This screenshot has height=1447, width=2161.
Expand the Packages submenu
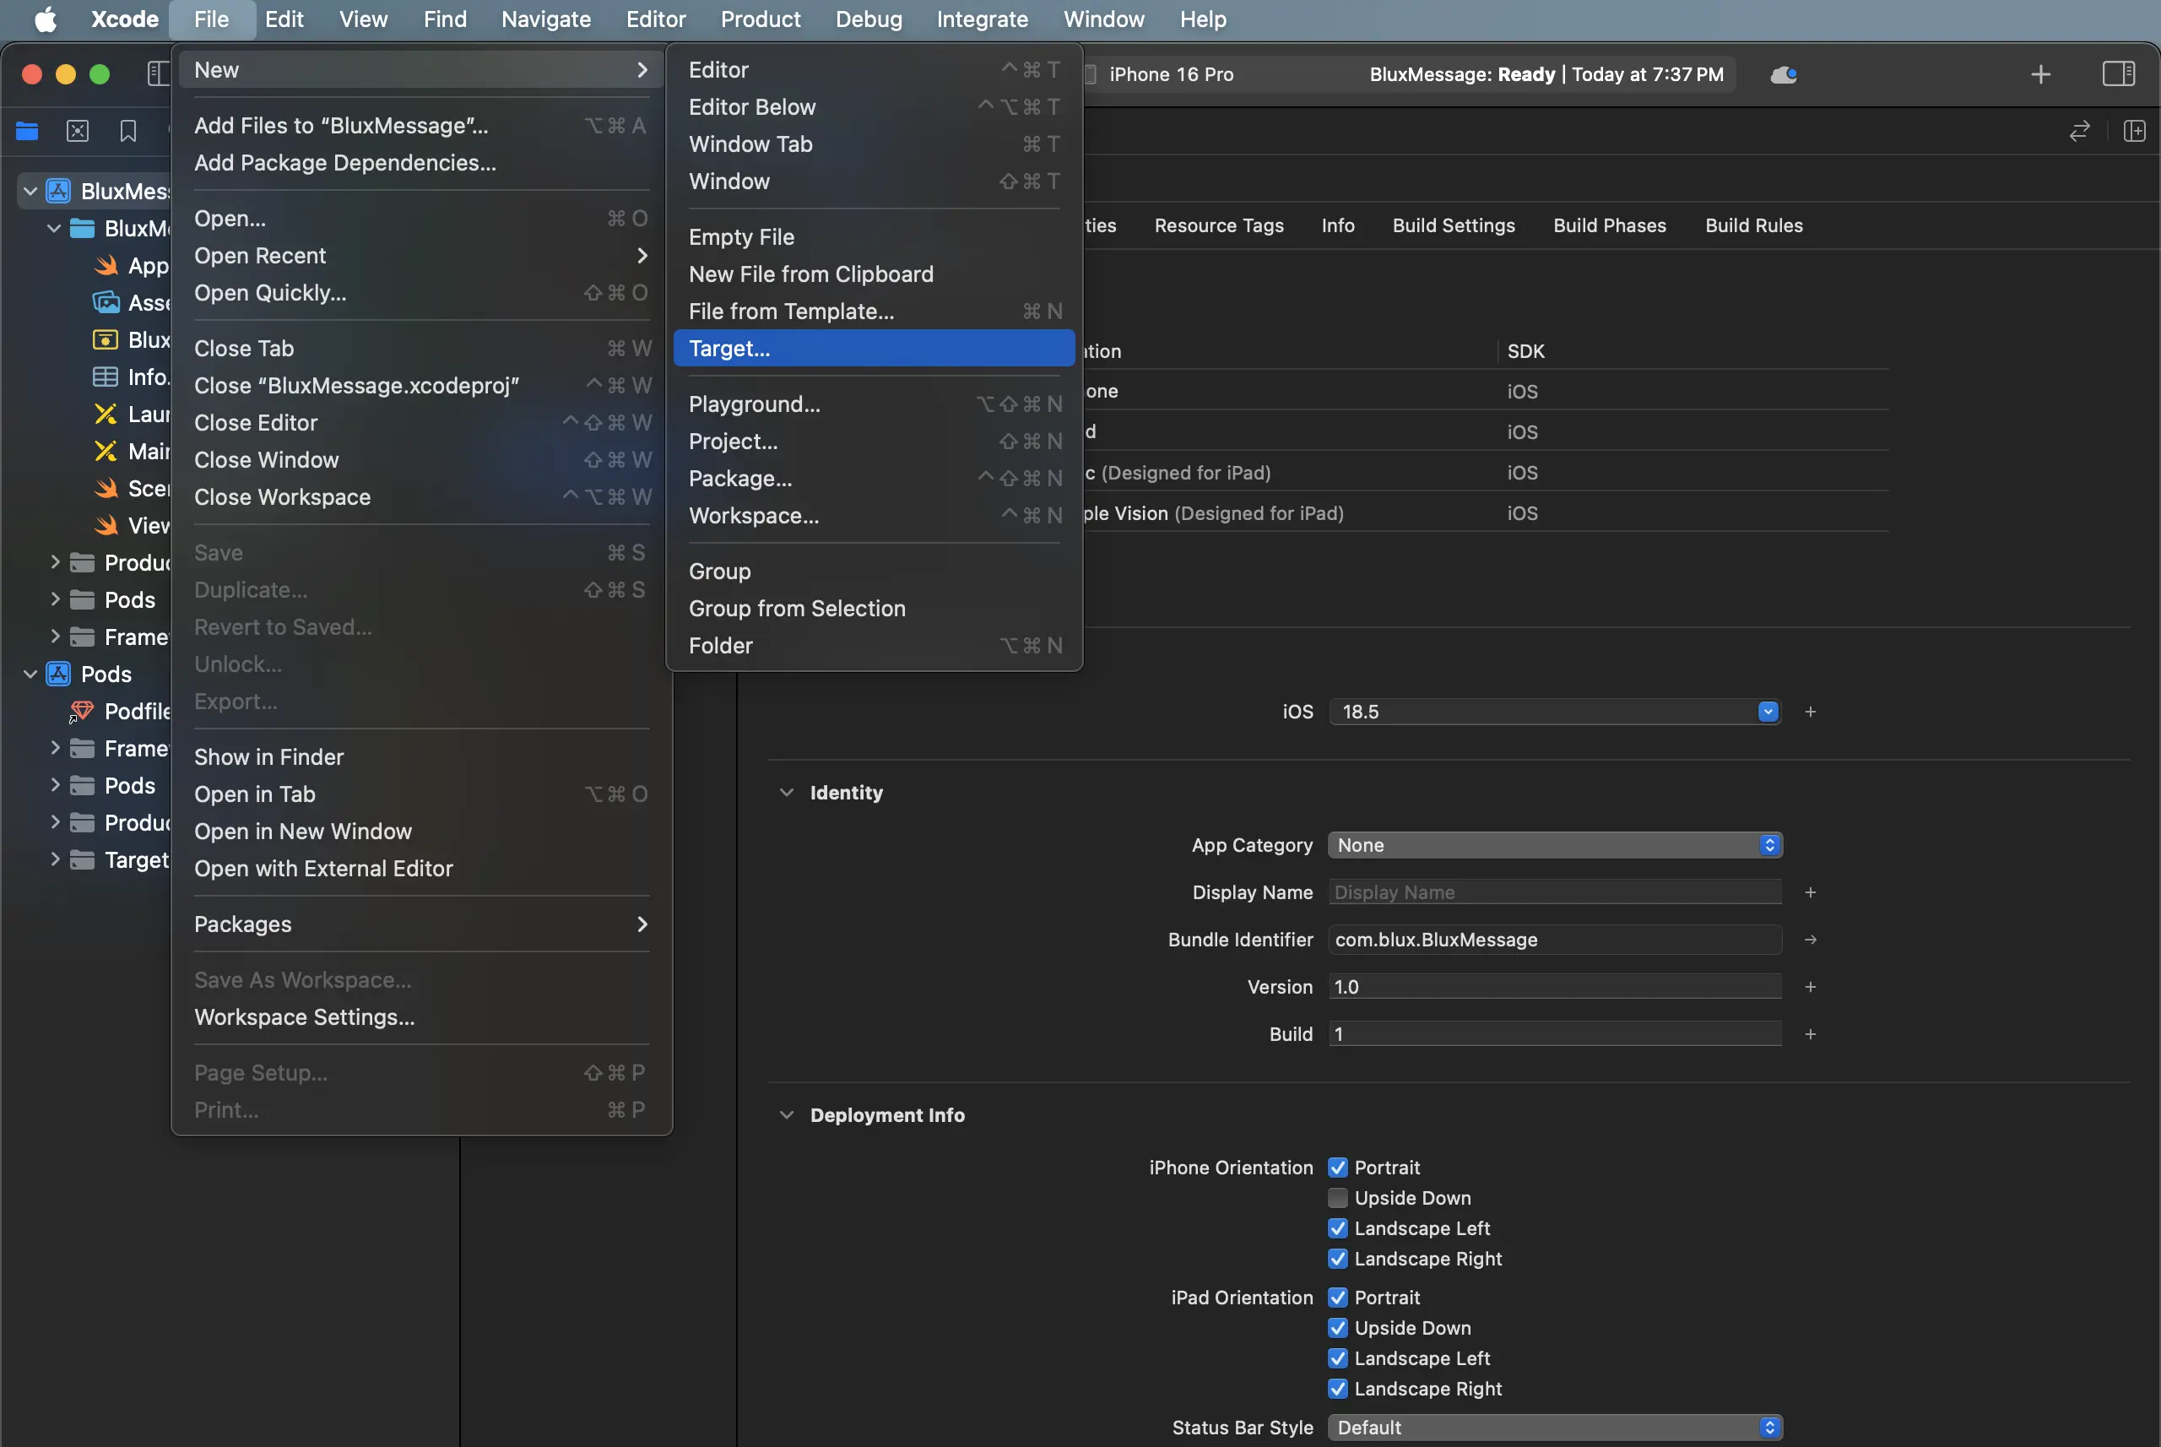coord(422,924)
